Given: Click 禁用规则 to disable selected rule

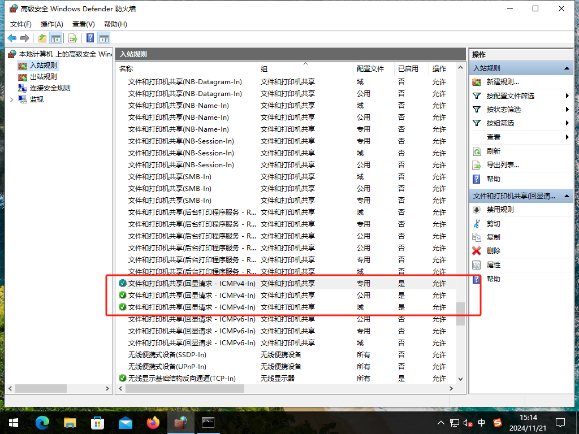Looking at the screenshot, I should pos(500,210).
